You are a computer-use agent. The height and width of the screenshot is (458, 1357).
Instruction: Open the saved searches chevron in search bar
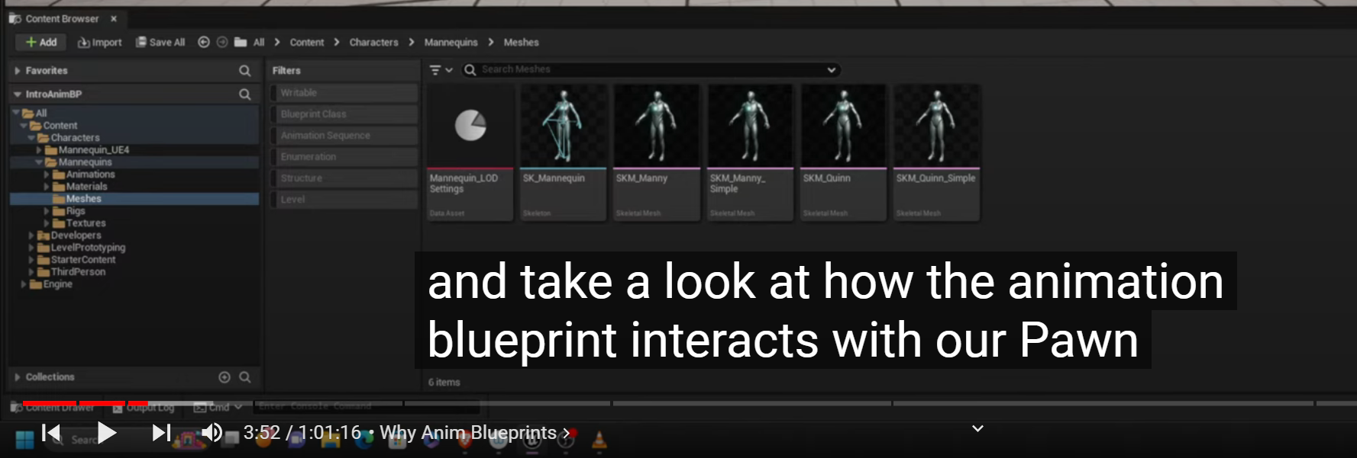(x=832, y=70)
